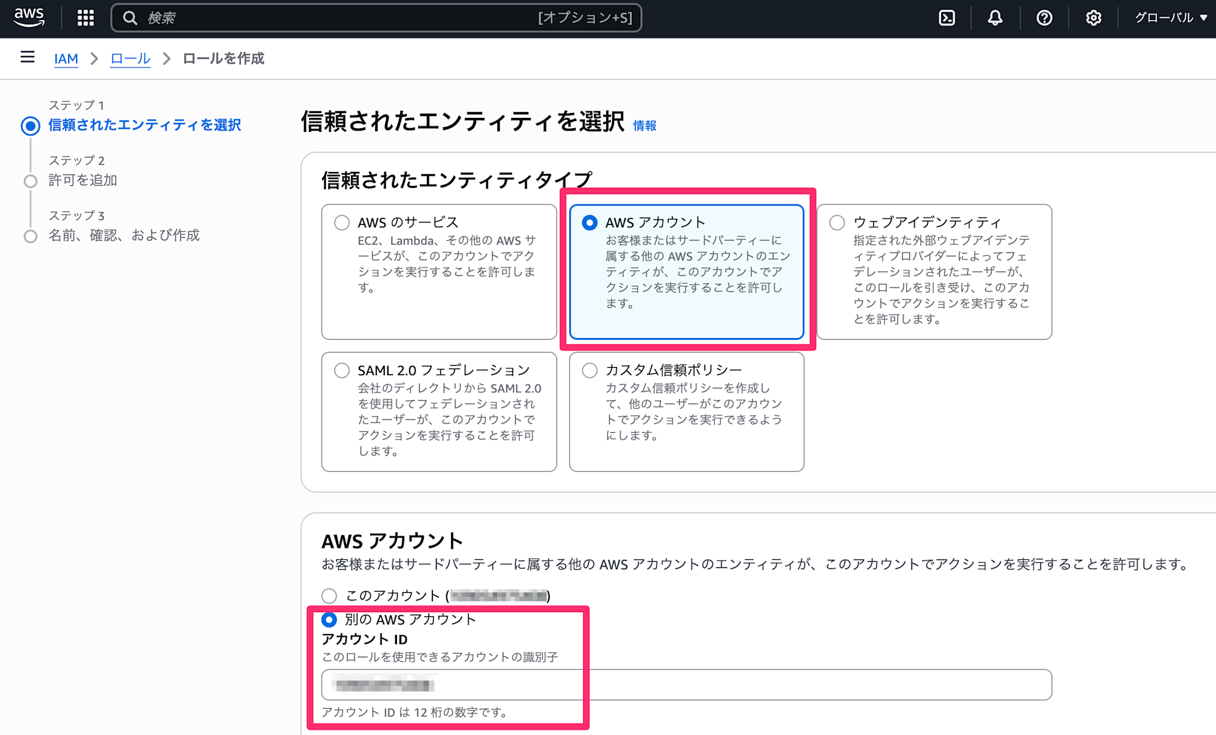Go to the IAM breadcrumb link

(x=66, y=58)
